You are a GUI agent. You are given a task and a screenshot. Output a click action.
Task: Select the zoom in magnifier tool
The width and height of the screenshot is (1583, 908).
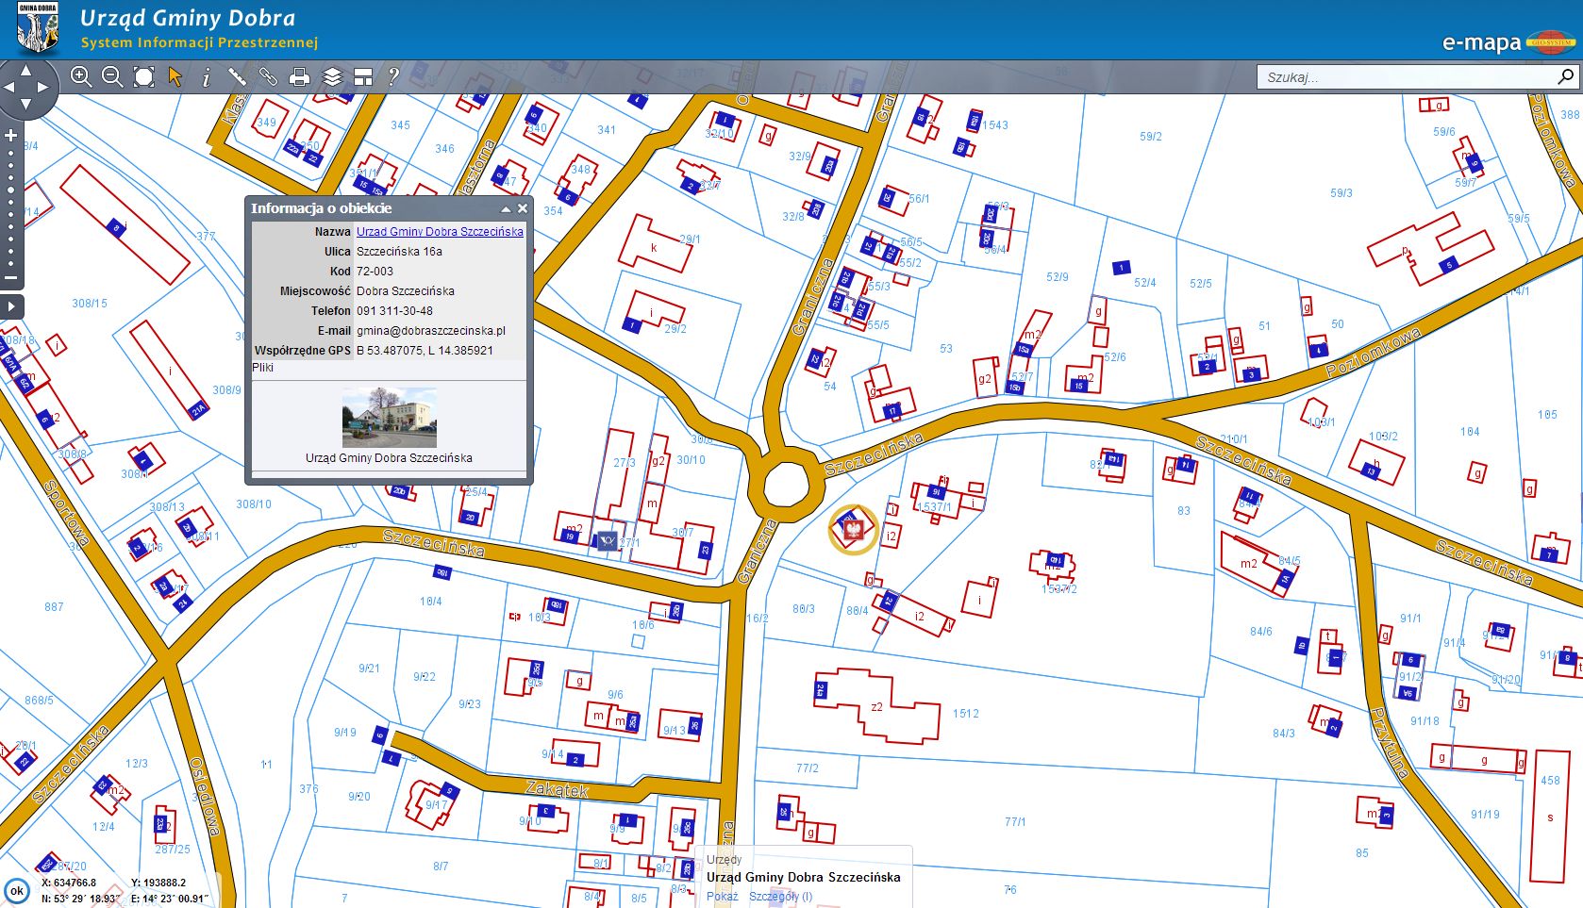pos(81,77)
